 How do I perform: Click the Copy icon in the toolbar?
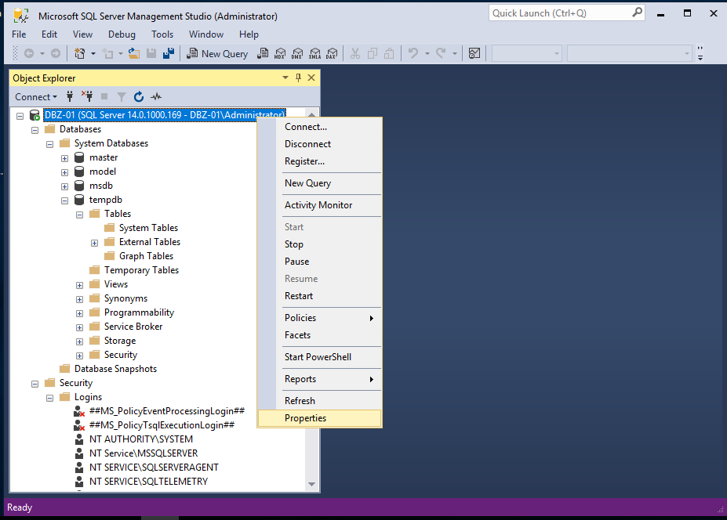[373, 54]
